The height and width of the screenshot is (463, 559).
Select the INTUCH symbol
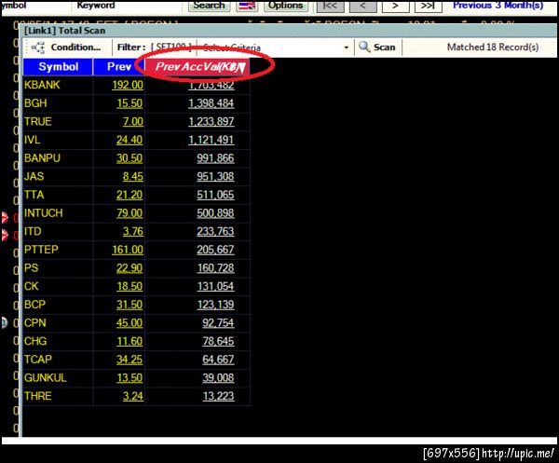tap(44, 213)
